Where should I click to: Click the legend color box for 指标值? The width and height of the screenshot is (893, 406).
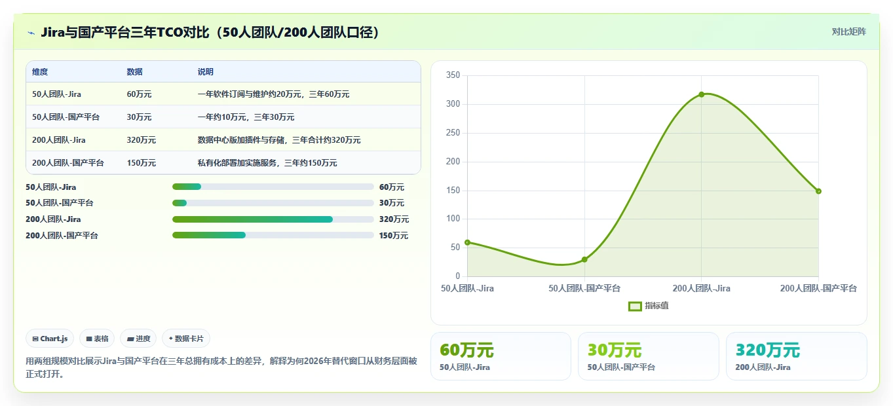pyautogui.click(x=635, y=306)
